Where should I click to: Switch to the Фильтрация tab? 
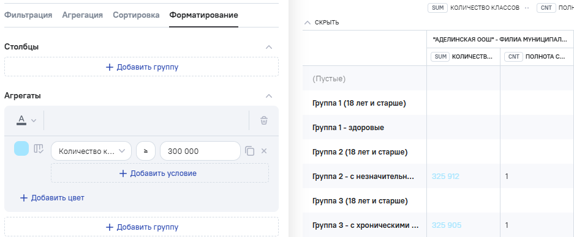click(28, 15)
